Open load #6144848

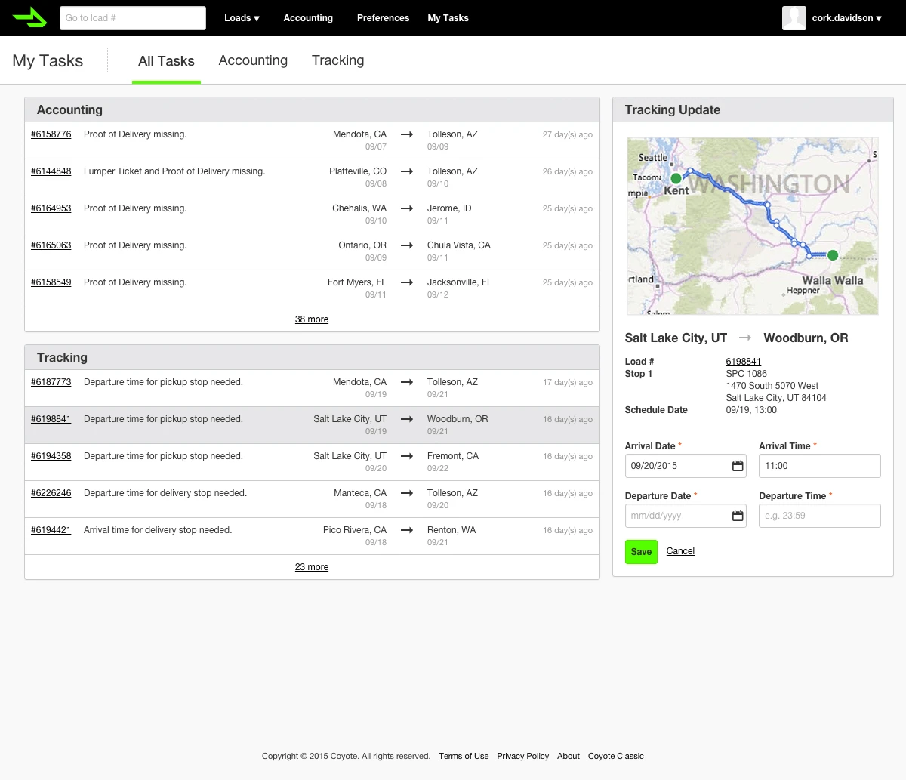pyautogui.click(x=51, y=171)
